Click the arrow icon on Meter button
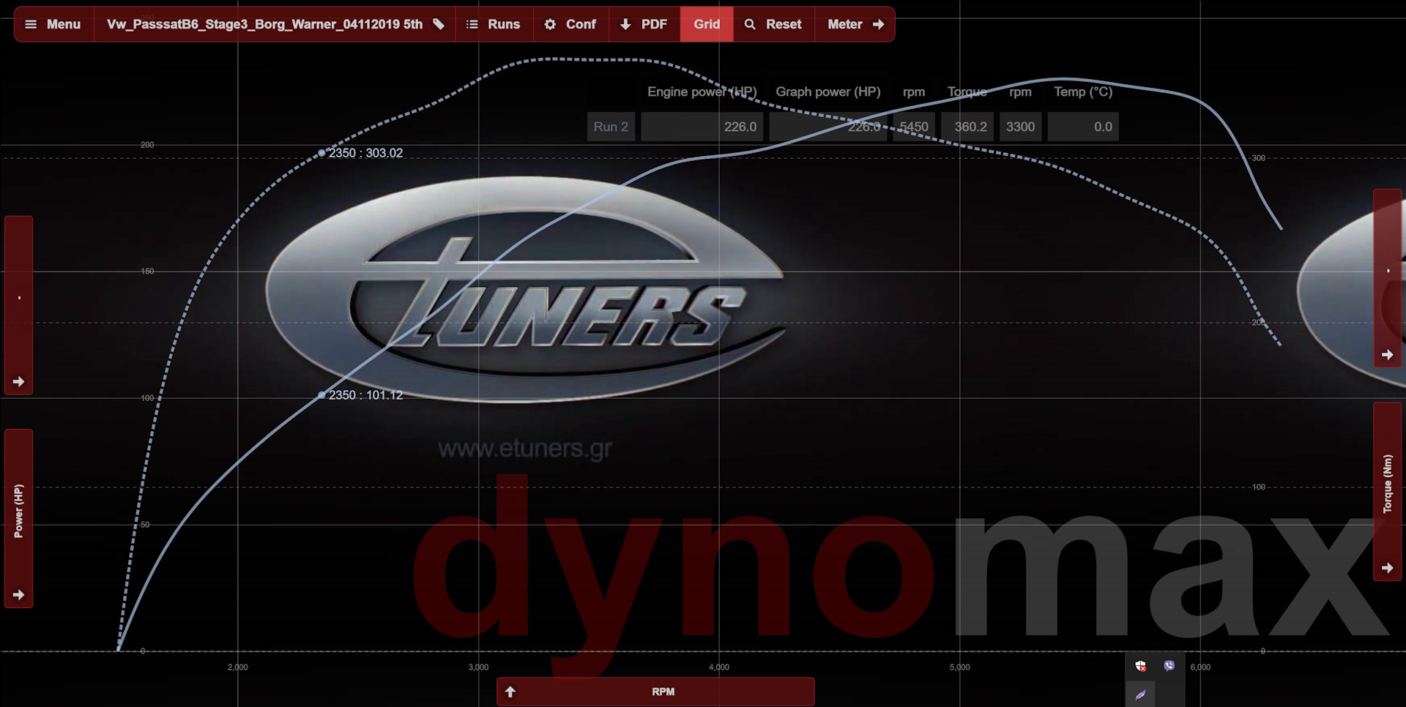Image resolution: width=1406 pixels, height=707 pixels. (x=879, y=24)
